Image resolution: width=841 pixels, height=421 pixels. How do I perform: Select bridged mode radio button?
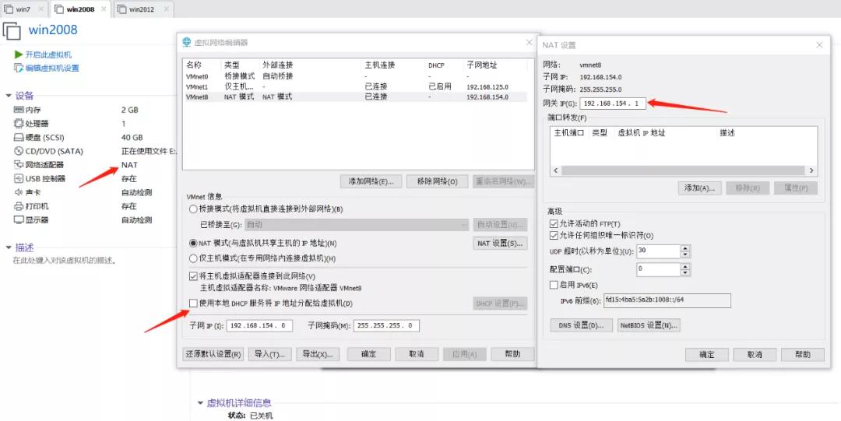click(x=193, y=209)
